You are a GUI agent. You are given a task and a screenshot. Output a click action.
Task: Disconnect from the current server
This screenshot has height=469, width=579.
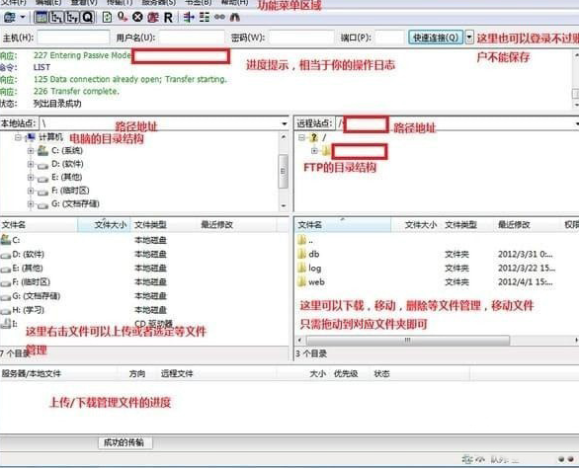click(x=153, y=18)
